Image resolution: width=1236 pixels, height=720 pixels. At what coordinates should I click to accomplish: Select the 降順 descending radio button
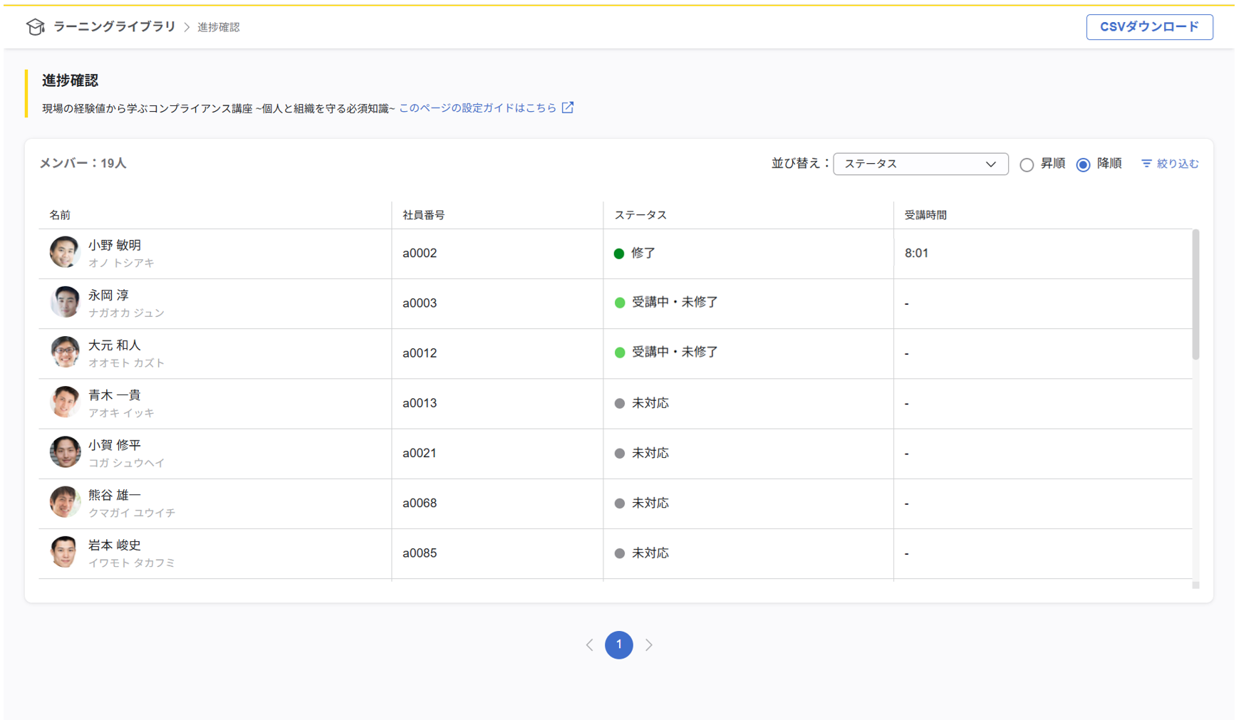pos(1083,165)
